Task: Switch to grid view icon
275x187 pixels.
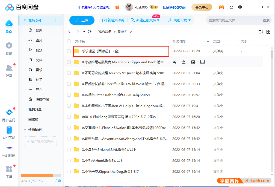Action: tap(268, 32)
